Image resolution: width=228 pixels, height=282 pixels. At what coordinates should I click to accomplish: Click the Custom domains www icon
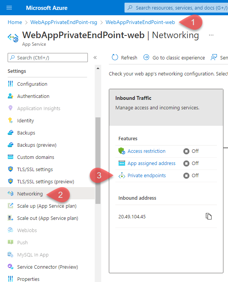(10, 157)
